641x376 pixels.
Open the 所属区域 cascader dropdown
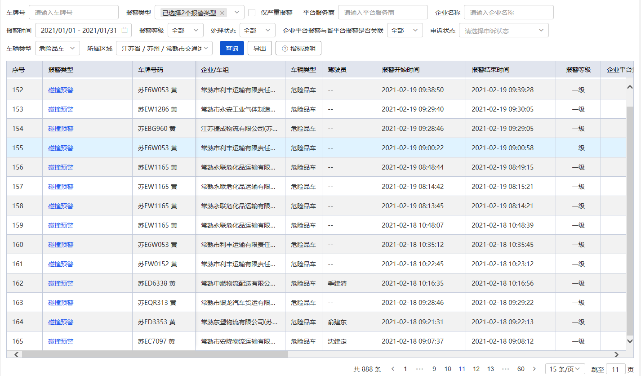tap(164, 48)
